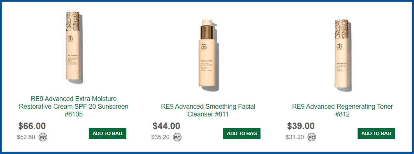This screenshot has width=414, height=154.
Task: Click the Arbonne logo on the toner bottle
Action: click(340, 47)
